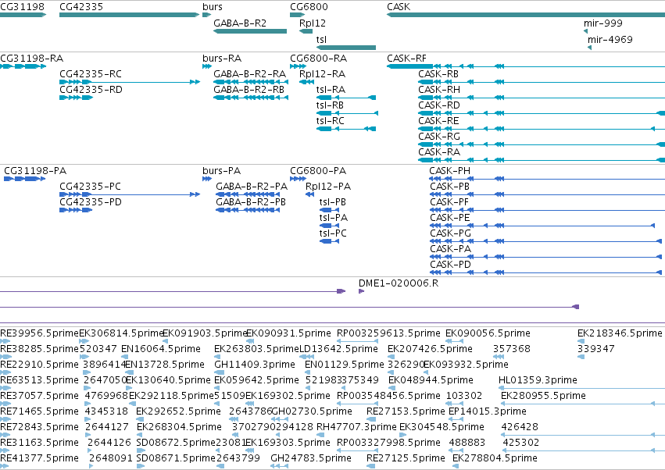Select the CG31198 gene label
This screenshot has height=470, width=665.
pos(22,7)
